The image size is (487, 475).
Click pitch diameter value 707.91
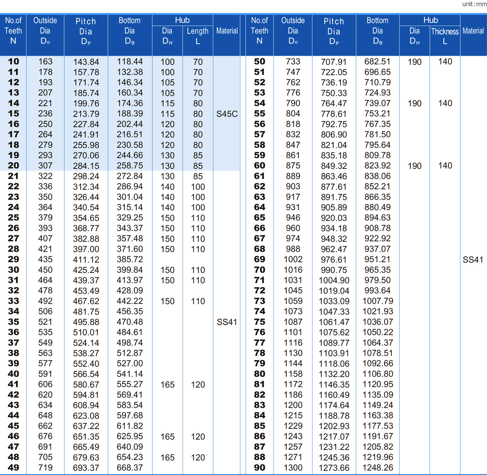tap(334, 62)
